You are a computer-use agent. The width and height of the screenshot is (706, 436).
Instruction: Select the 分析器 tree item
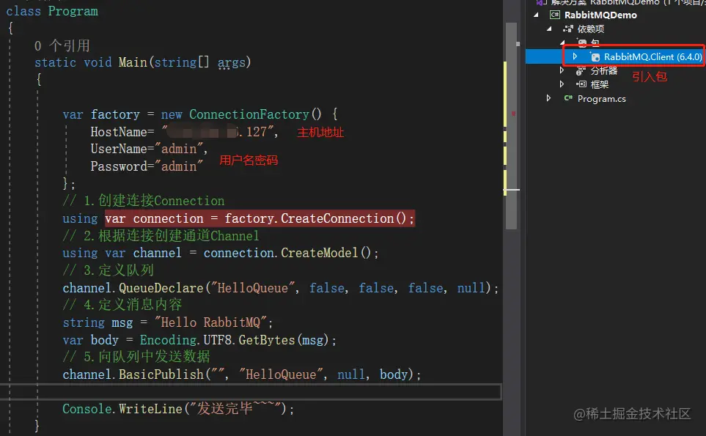coord(604,70)
